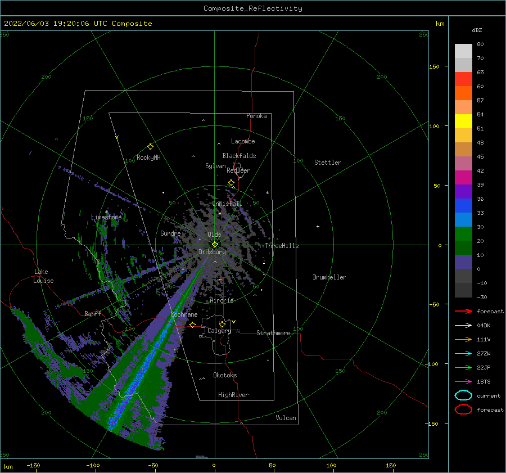The image size is (506, 473).
Task: Click the Ponoka town label
Action: [x=256, y=116]
